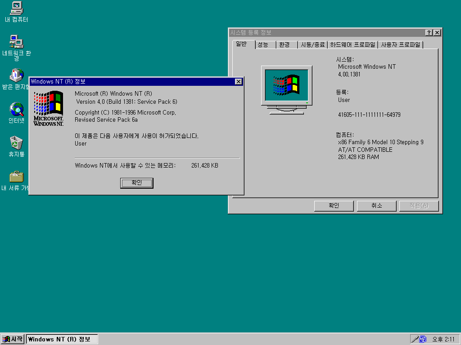Screen dimensions: 461x345
Task: Click the AT/AT COMPATIBLE text
Action: pyautogui.click(x=365, y=150)
